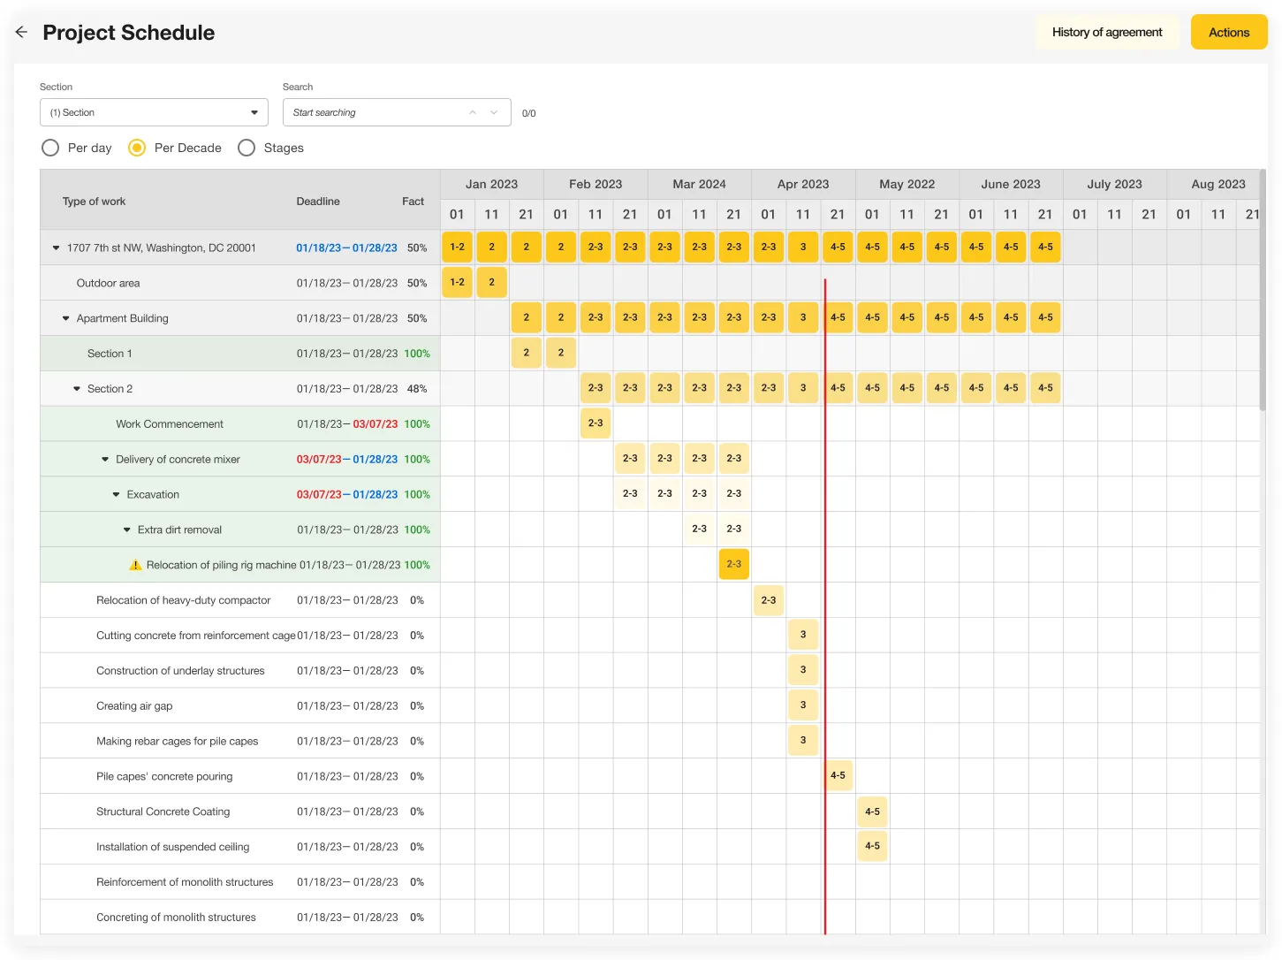Select the Stages radio button
This screenshot has width=1282, height=960.
pyautogui.click(x=247, y=148)
